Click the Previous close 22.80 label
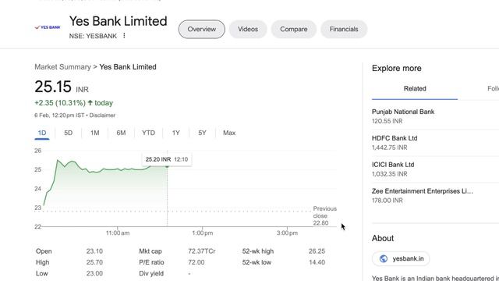 pyautogui.click(x=324, y=215)
